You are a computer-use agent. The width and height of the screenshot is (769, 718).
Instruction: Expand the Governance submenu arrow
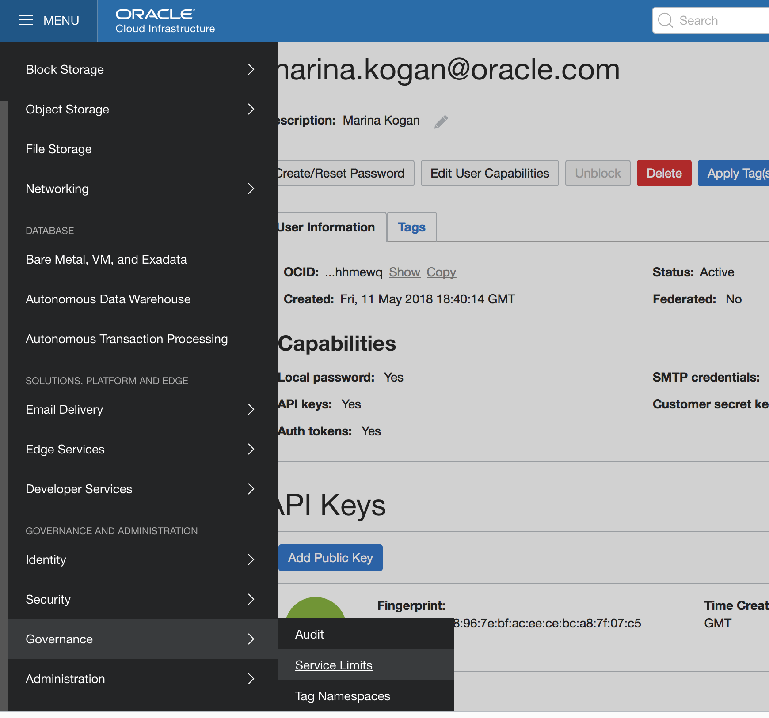click(x=251, y=639)
